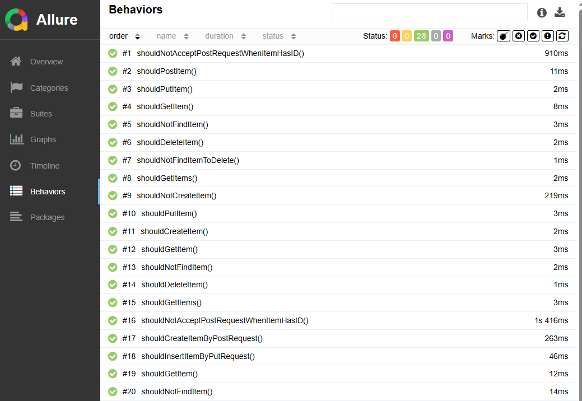
Task: Open test #9 shouldNotCreateItem()
Action: 176,195
